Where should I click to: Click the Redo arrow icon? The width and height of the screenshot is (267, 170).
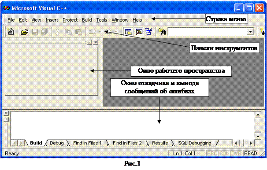pos(109,32)
